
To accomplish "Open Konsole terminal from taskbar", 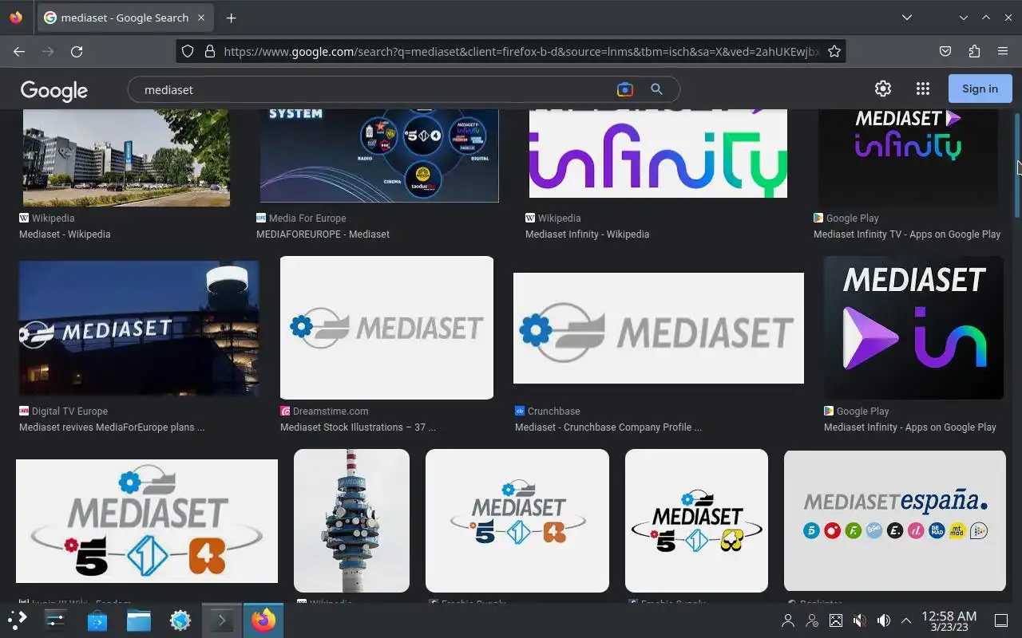I will pos(222,620).
